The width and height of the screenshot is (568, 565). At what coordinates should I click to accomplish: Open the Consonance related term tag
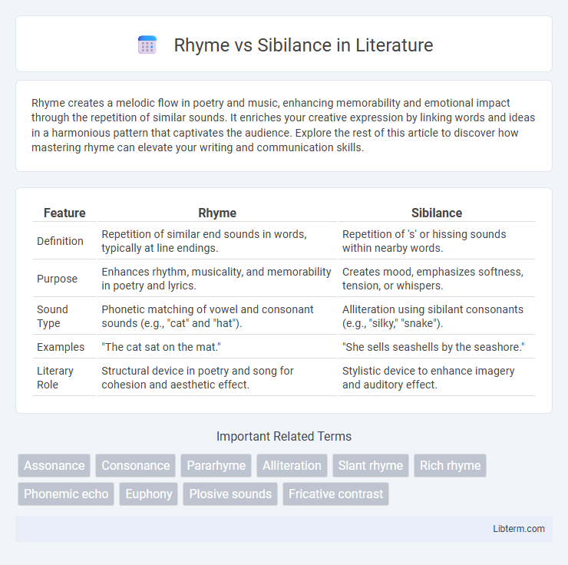(x=136, y=465)
